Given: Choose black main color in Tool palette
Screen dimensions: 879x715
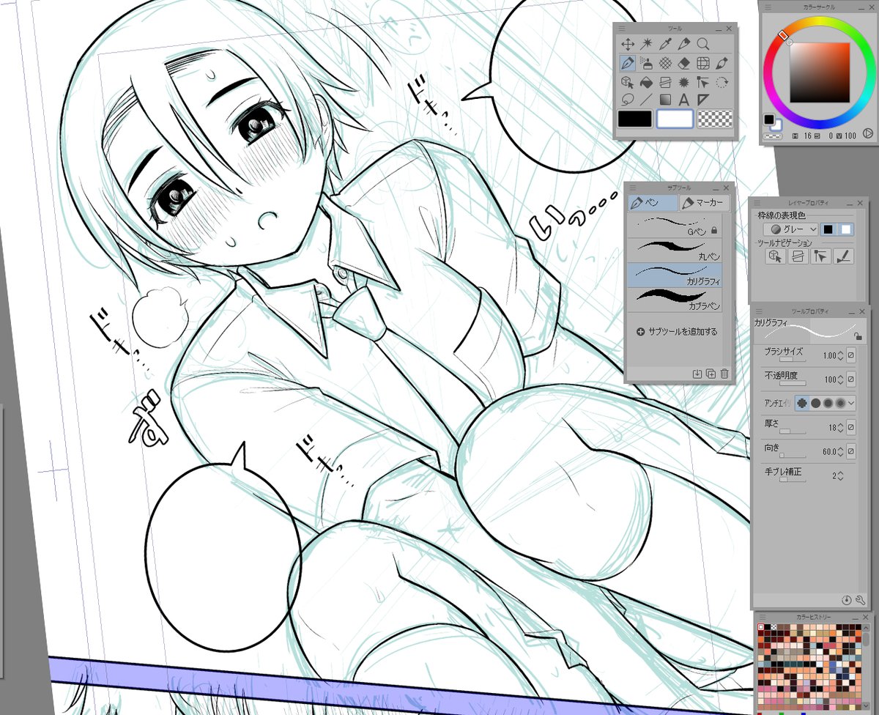Looking at the screenshot, I should 636,119.
